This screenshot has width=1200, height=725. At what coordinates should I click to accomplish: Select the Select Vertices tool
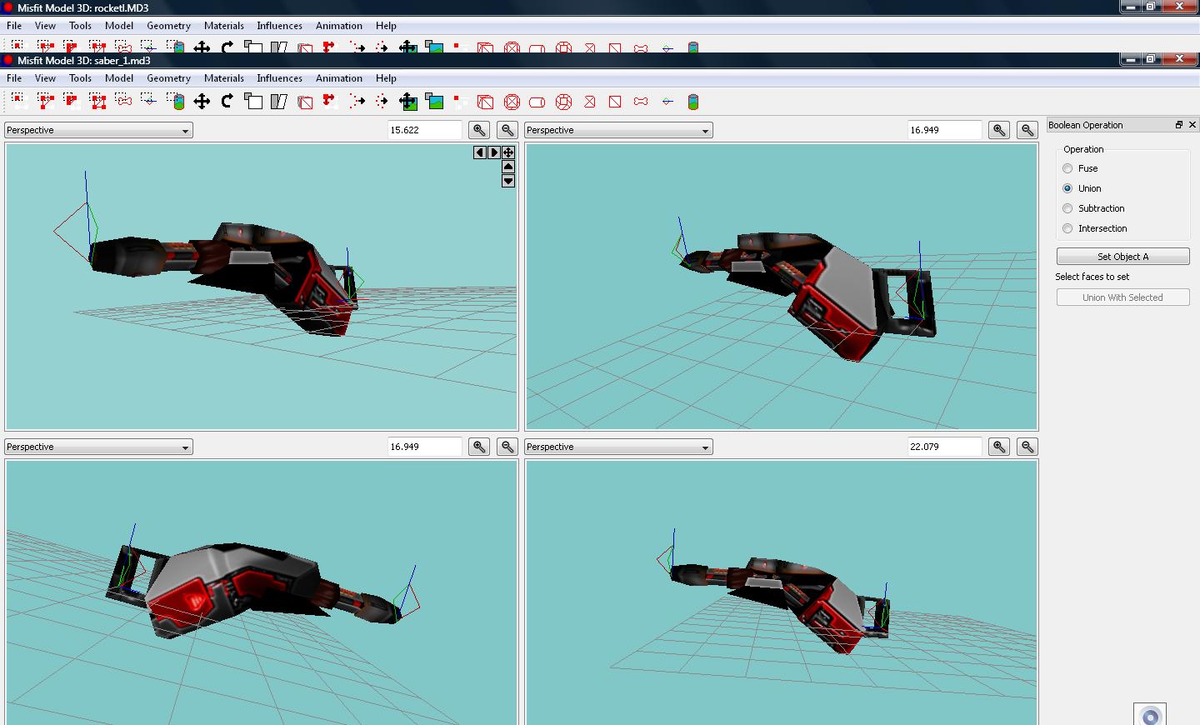click(19, 102)
